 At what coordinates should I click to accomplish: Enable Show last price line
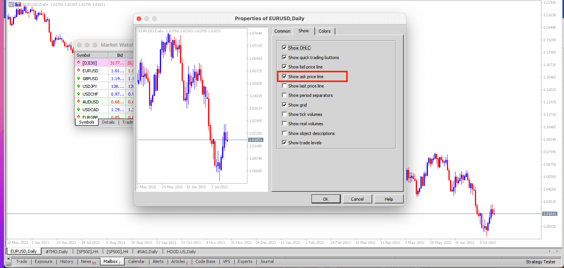[284, 86]
